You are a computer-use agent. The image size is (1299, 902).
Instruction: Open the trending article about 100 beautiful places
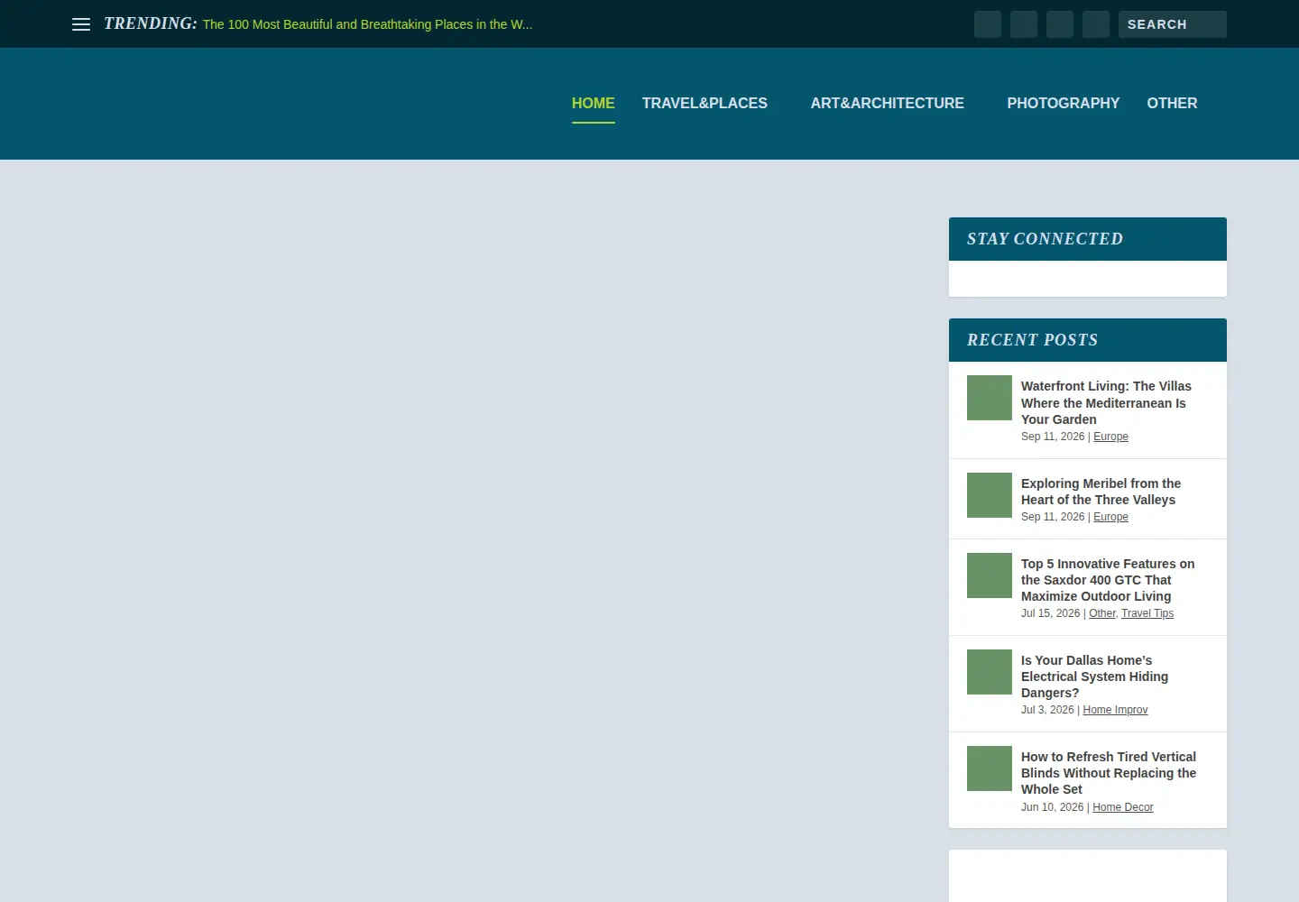(x=367, y=24)
